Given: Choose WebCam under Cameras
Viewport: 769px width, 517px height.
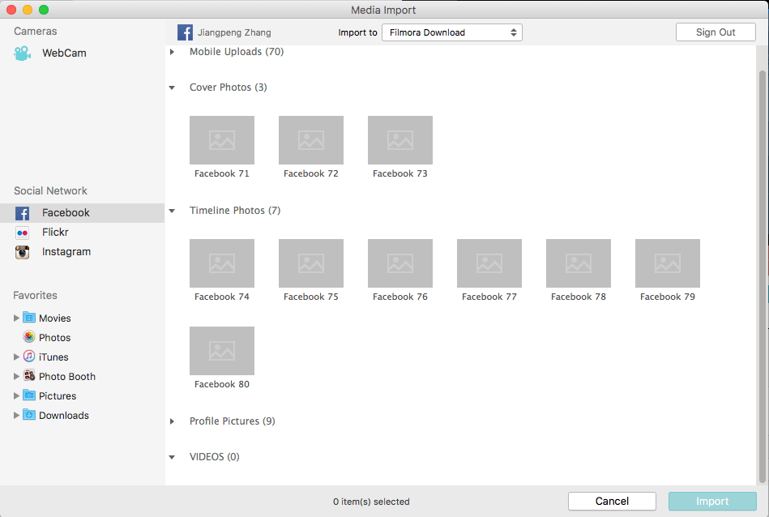Looking at the screenshot, I should (x=64, y=53).
